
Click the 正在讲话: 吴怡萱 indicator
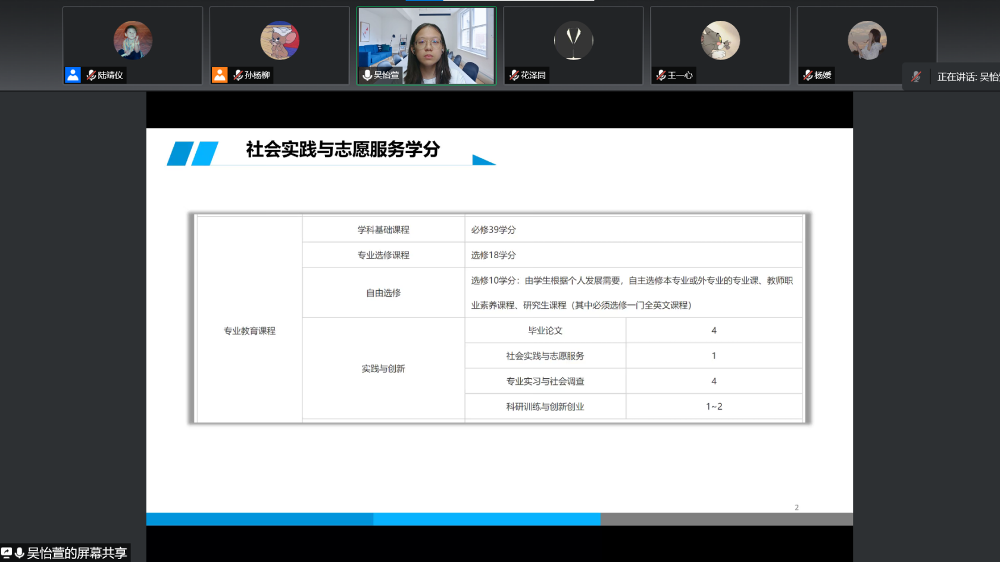964,77
